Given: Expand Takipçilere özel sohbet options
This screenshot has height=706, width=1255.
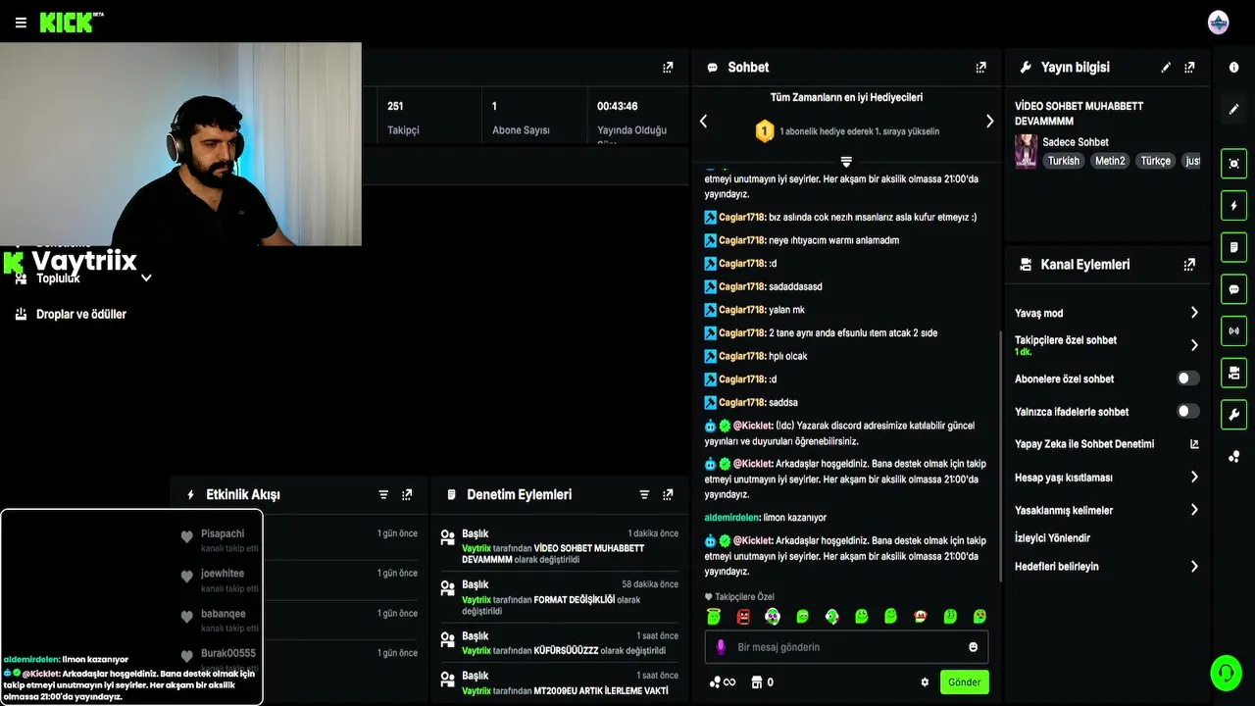Looking at the screenshot, I should 1194,345.
